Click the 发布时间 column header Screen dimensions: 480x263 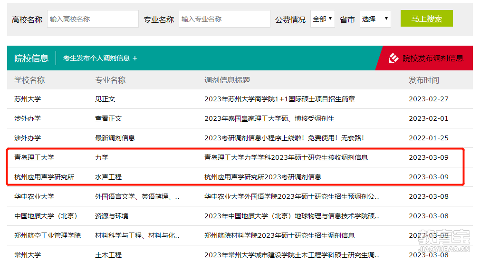click(x=424, y=80)
